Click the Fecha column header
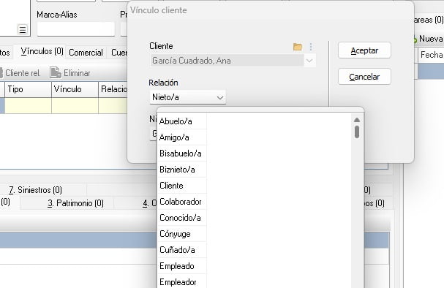 pos(431,55)
